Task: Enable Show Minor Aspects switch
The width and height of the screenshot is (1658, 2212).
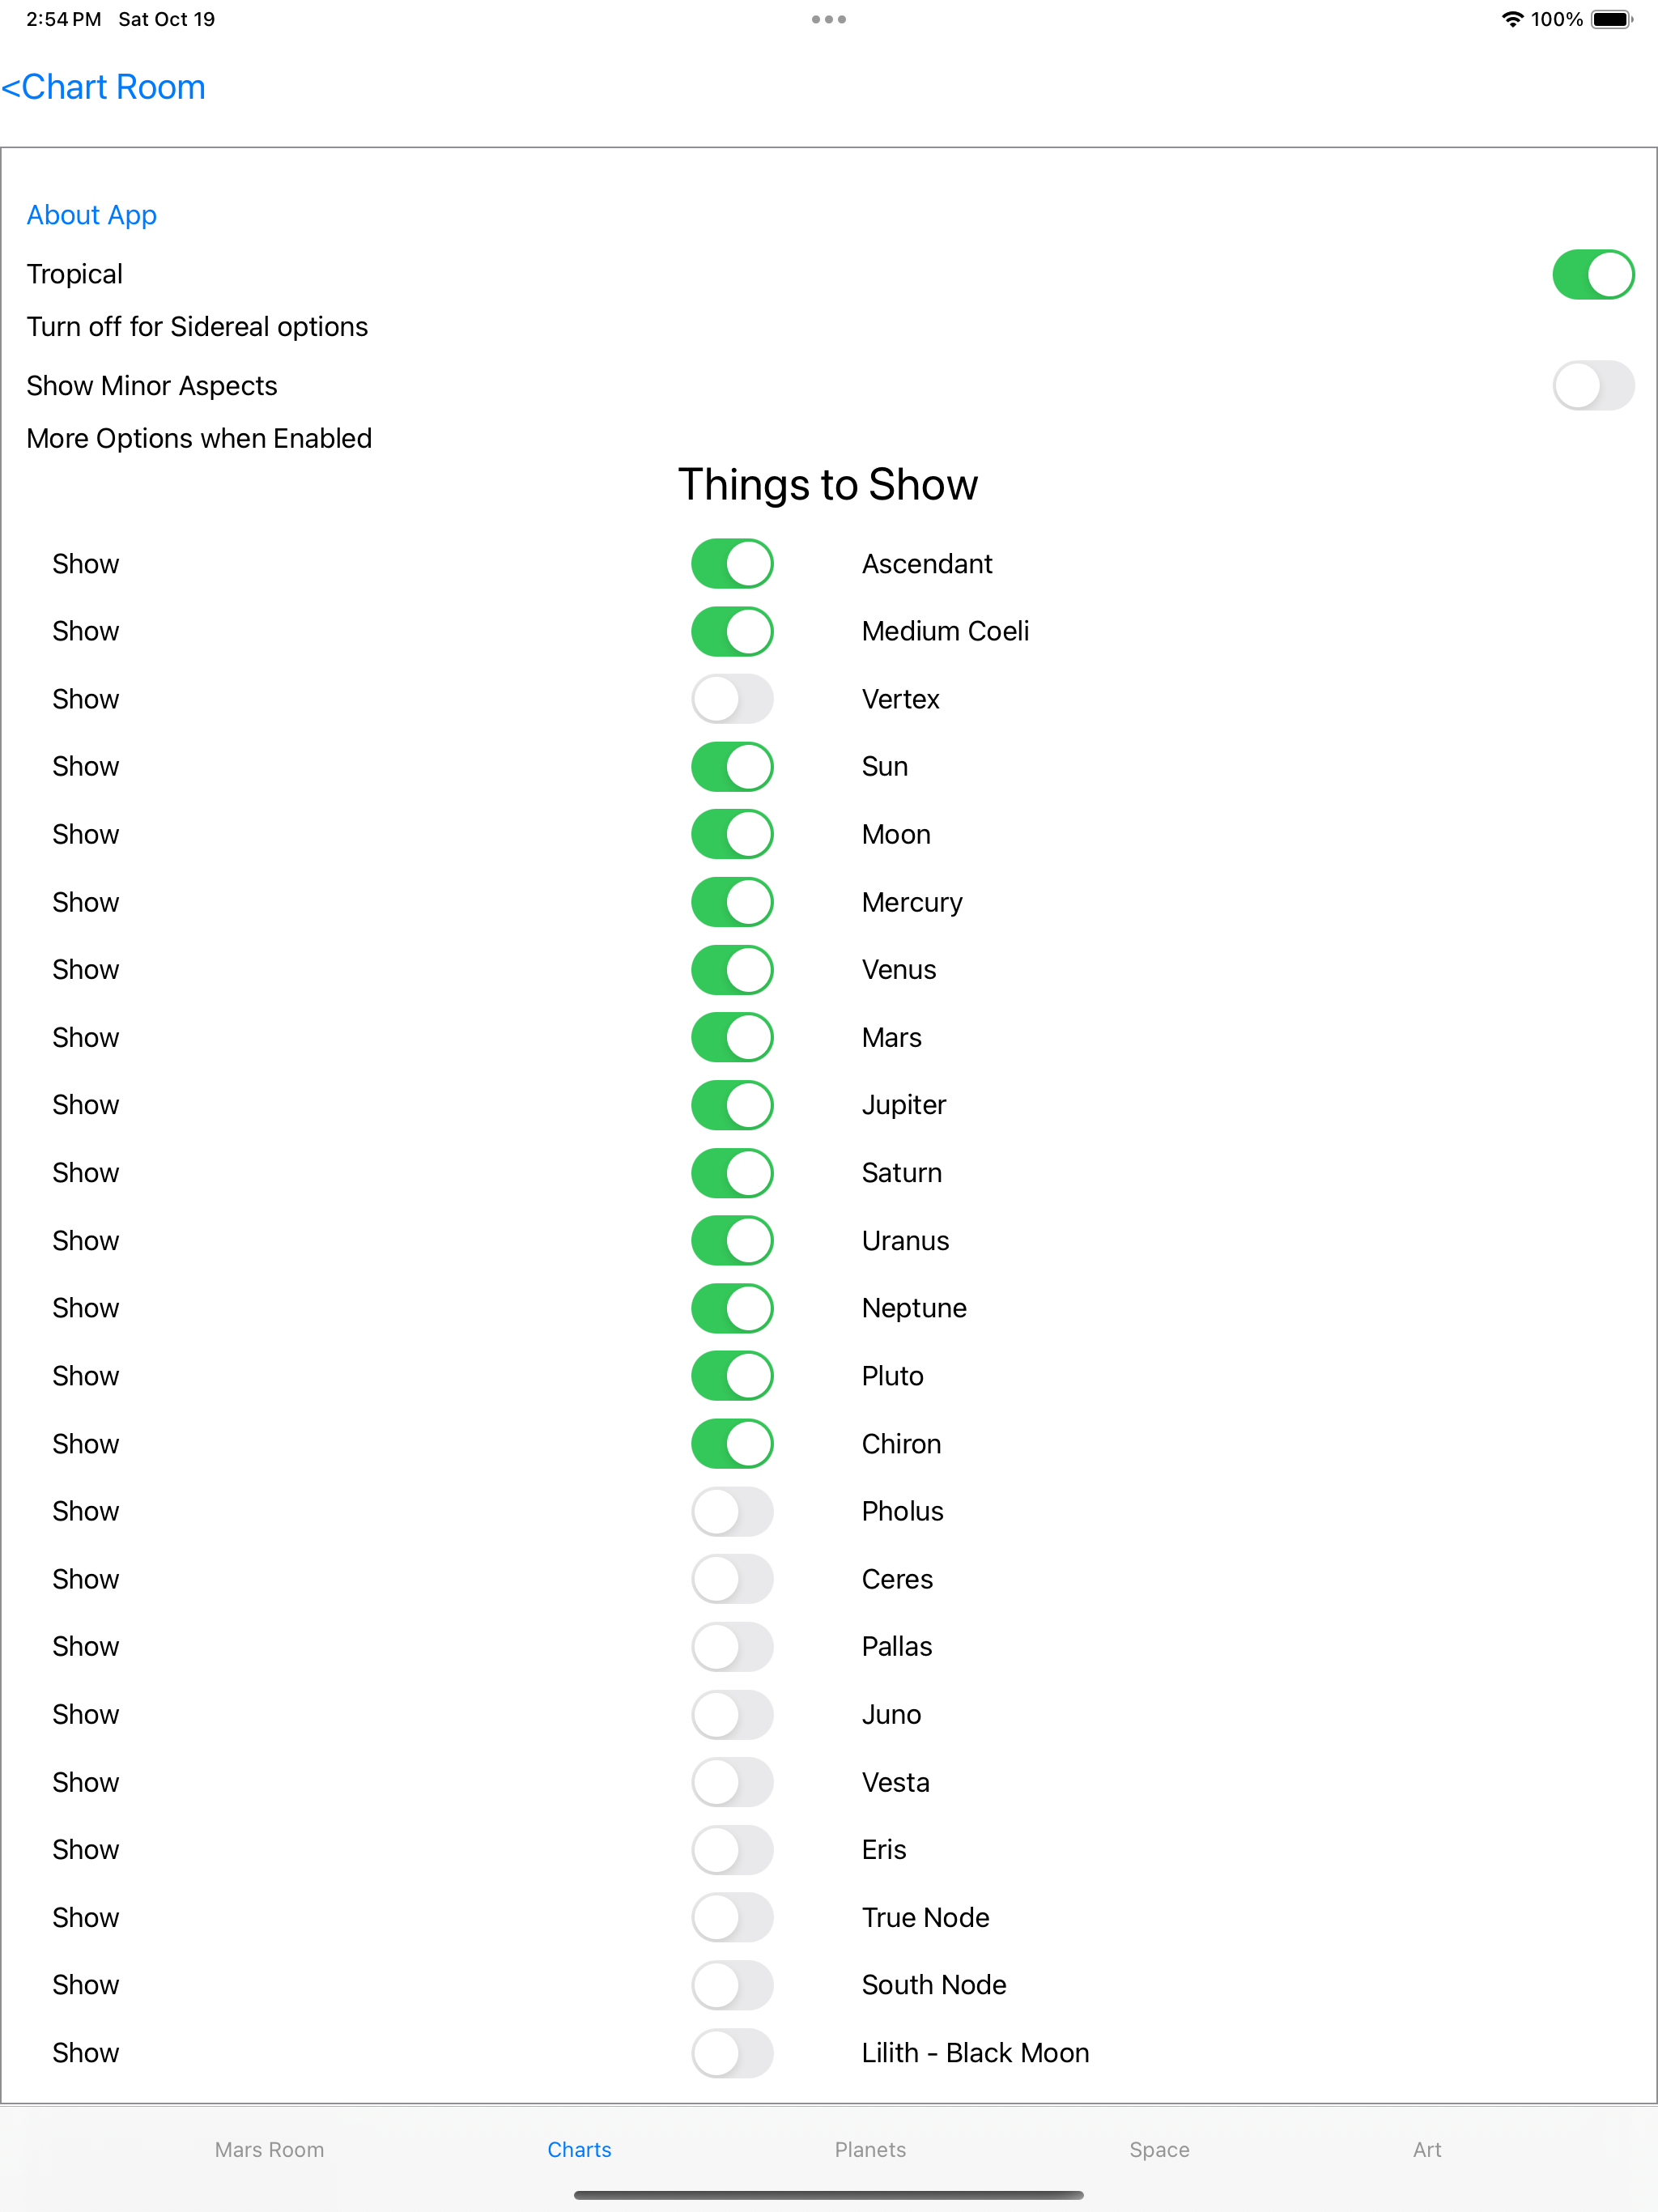Action: tap(1593, 385)
